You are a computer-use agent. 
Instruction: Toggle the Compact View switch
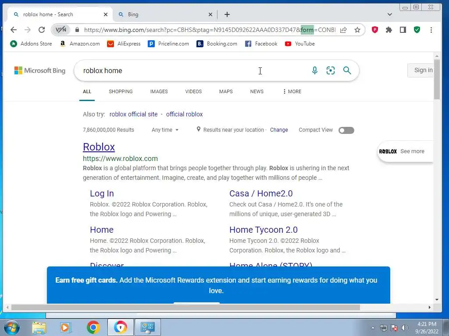point(346,130)
